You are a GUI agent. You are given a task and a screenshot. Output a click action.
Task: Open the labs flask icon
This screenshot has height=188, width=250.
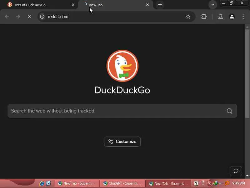(x=221, y=17)
